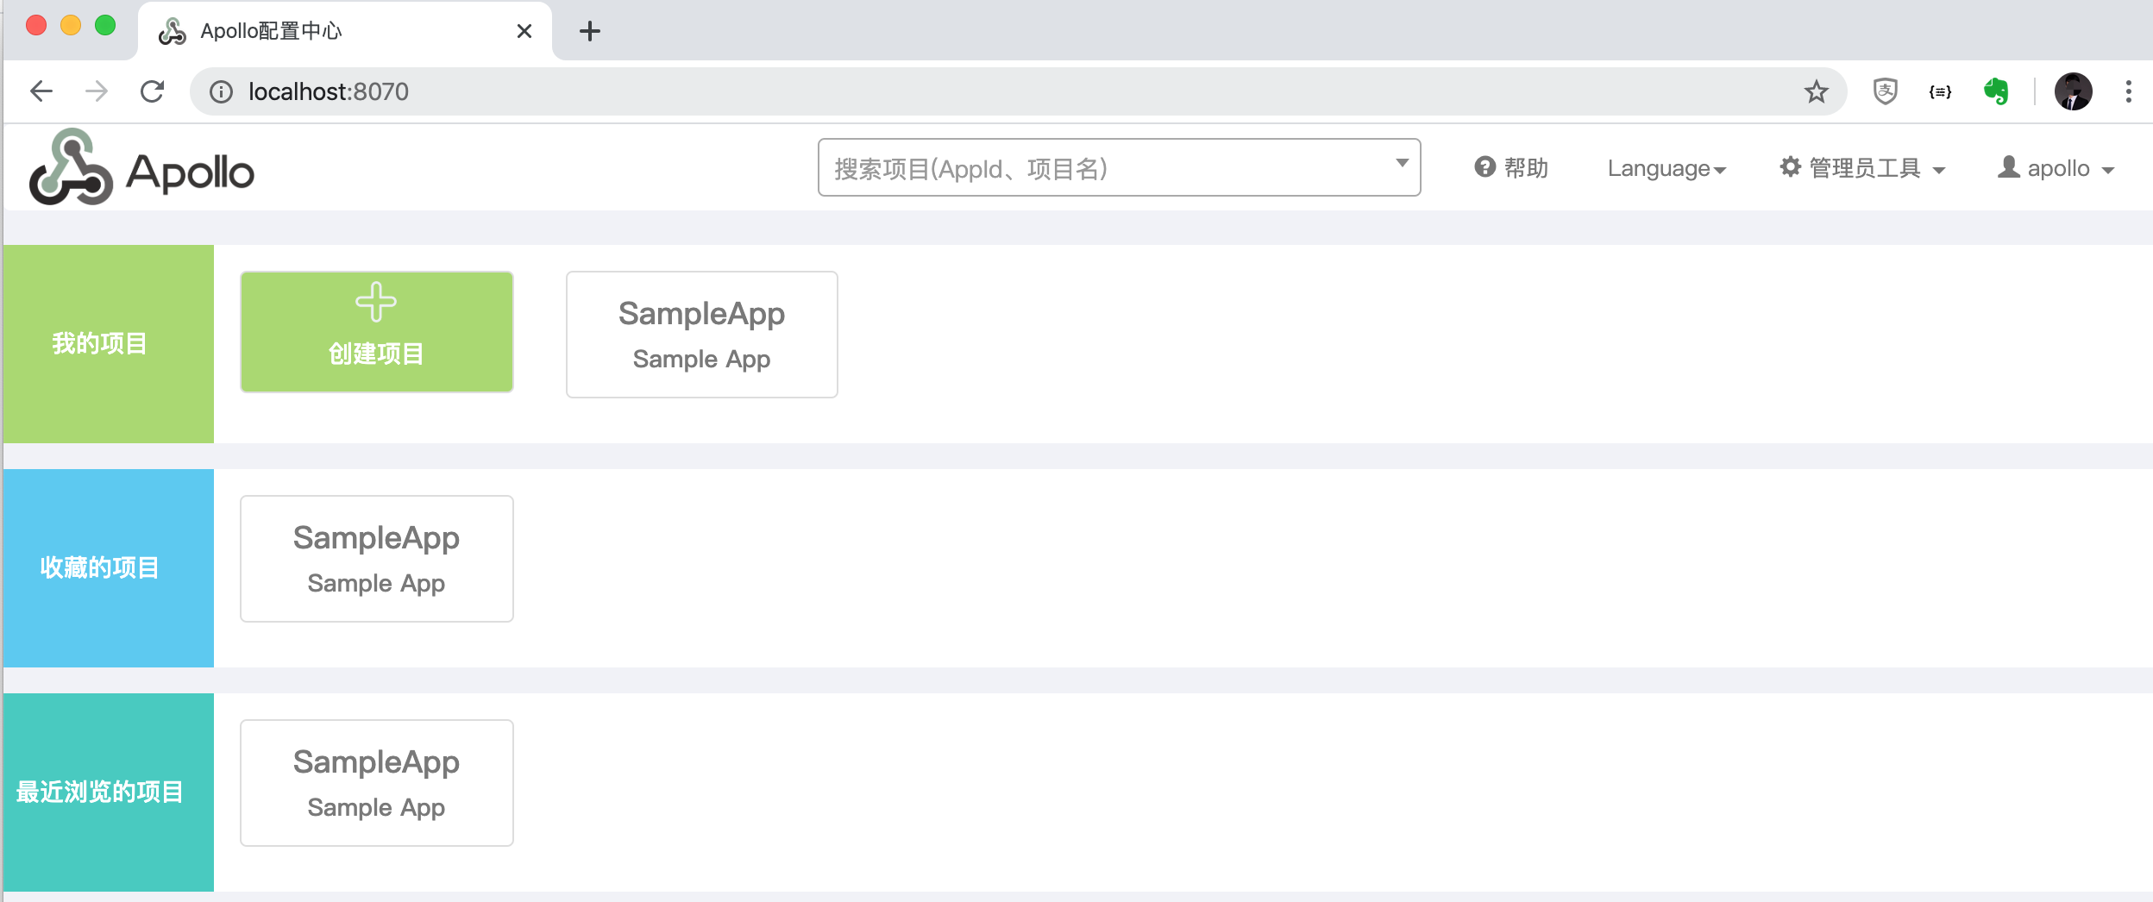This screenshot has height=902, width=2153.
Task: Click the shield extension icon
Action: coord(1886,91)
